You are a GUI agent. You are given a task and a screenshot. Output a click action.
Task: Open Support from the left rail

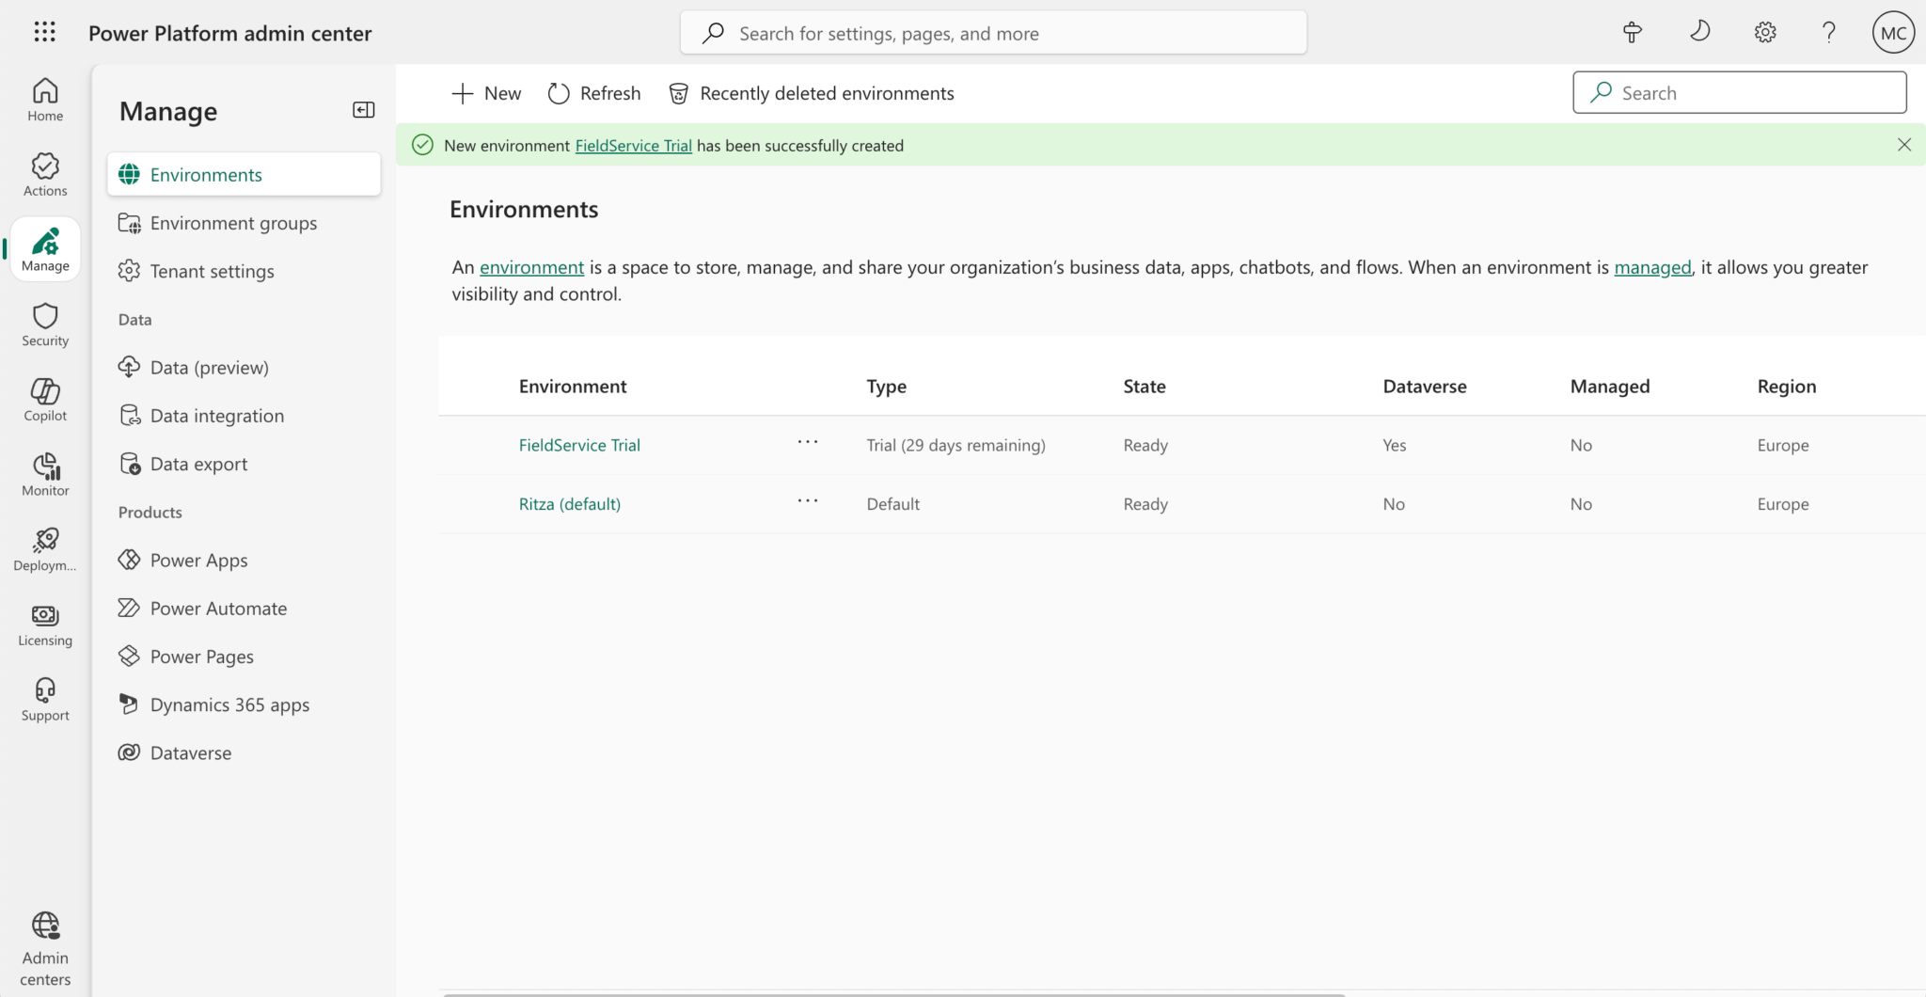(x=45, y=700)
